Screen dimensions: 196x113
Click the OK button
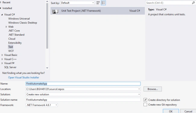[171, 111]
